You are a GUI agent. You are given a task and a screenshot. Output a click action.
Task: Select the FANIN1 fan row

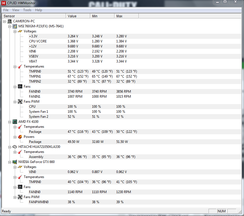tap(135, 97)
